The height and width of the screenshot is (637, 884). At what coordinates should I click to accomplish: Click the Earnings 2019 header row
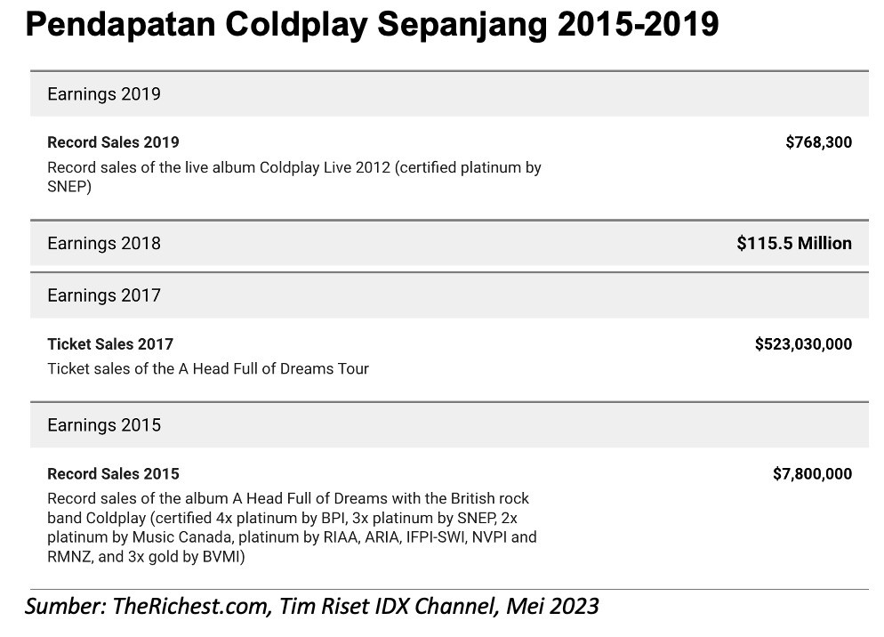pyautogui.click(x=449, y=94)
